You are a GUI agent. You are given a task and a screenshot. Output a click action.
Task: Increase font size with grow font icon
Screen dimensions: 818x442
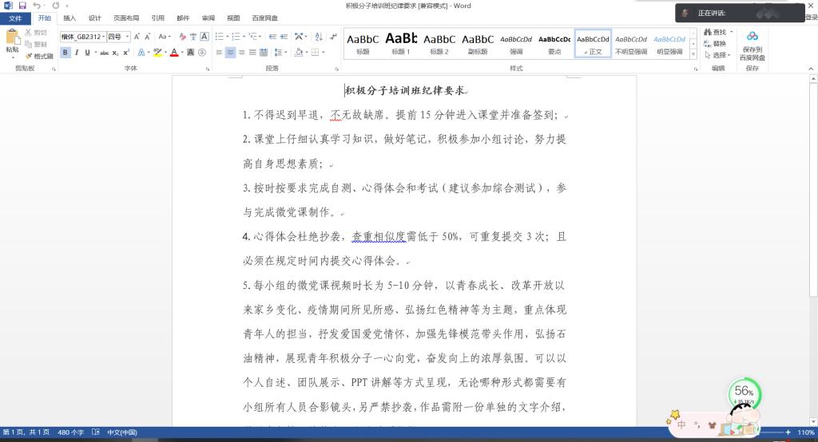tap(137, 37)
